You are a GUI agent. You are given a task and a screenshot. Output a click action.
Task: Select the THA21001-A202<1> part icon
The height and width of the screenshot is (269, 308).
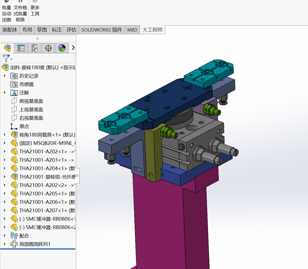[x=14, y=151]
